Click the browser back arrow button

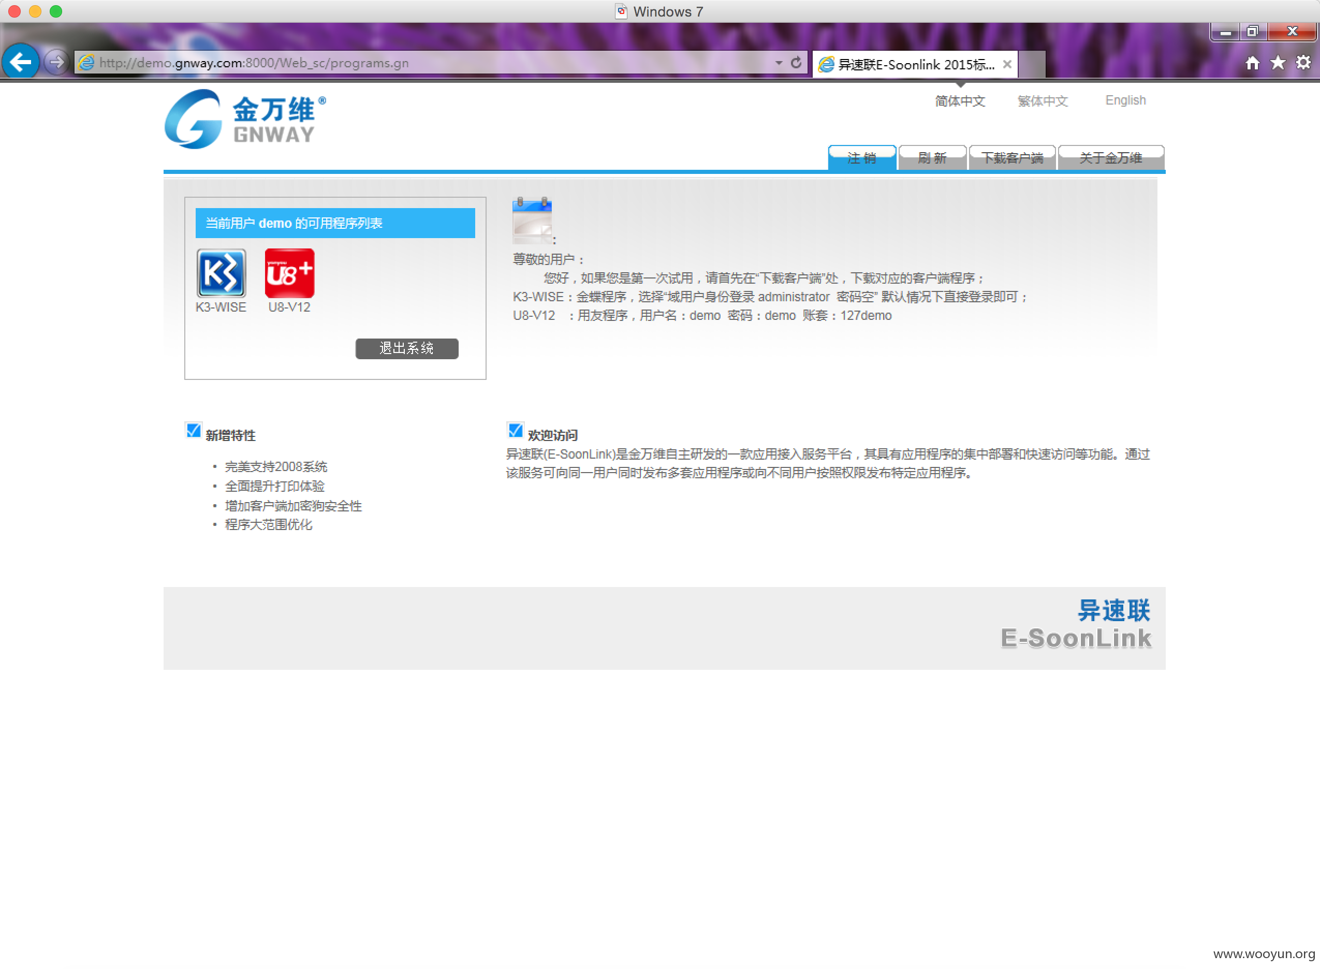pyautogui.click(x=21, y=62)
